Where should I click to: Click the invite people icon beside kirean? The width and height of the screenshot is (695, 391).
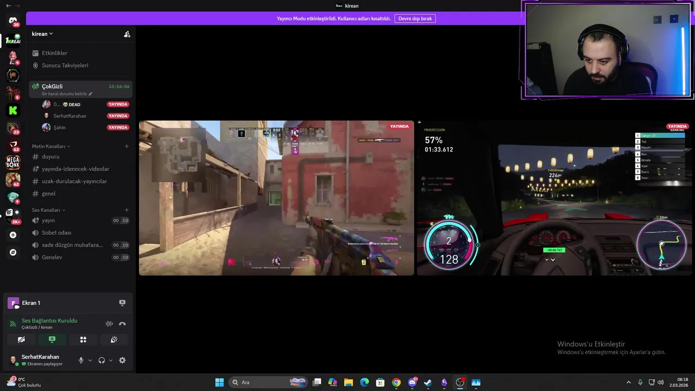[127, 34]
